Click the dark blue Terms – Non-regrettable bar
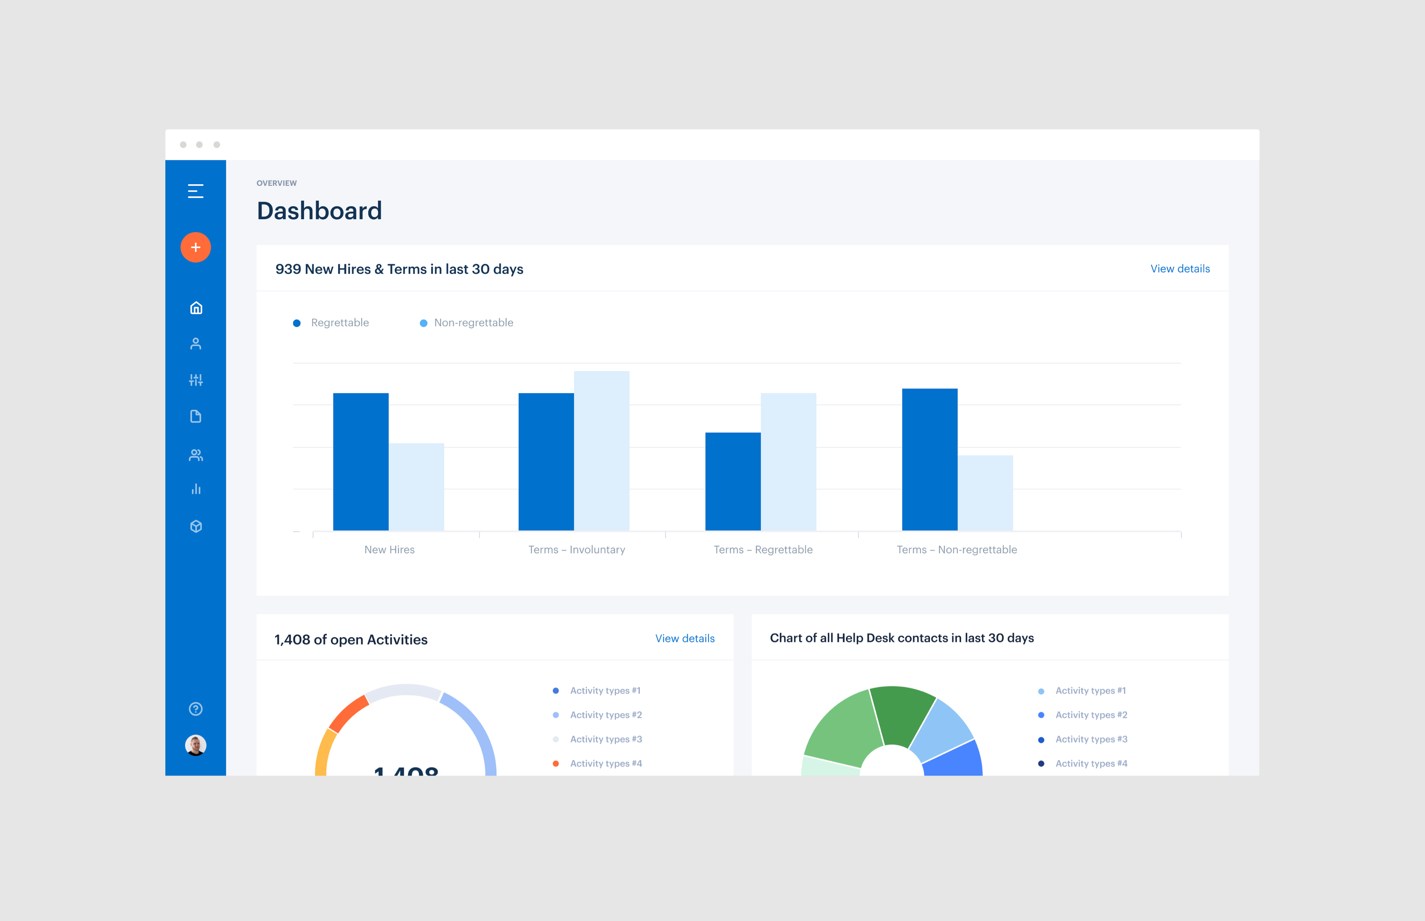This screenshot has width=1425, height=921. click(930, 459)
